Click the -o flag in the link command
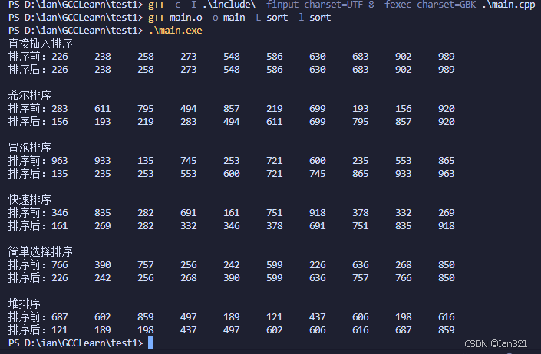The width and height of the screenshot is (541, 354). pyautogui.click(x=213, y=18)
